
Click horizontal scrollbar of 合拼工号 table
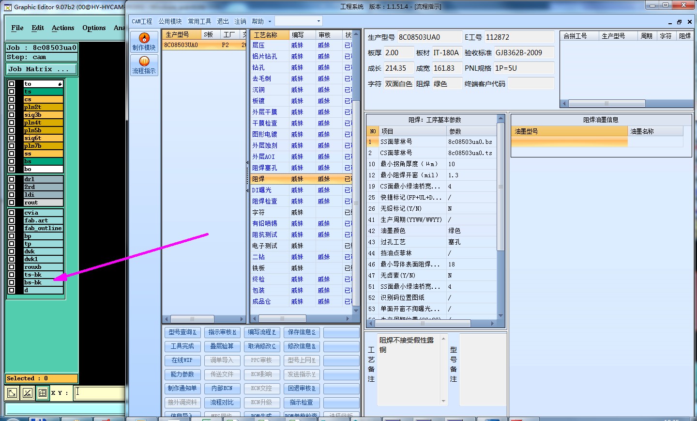click(606, 104)
